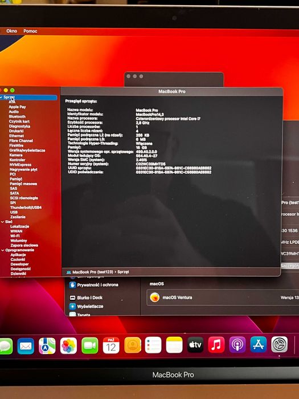Viewport: 299px width, 399px height.
Task: Collapse the Sprzęt tree section
Action: coord(1,97)
